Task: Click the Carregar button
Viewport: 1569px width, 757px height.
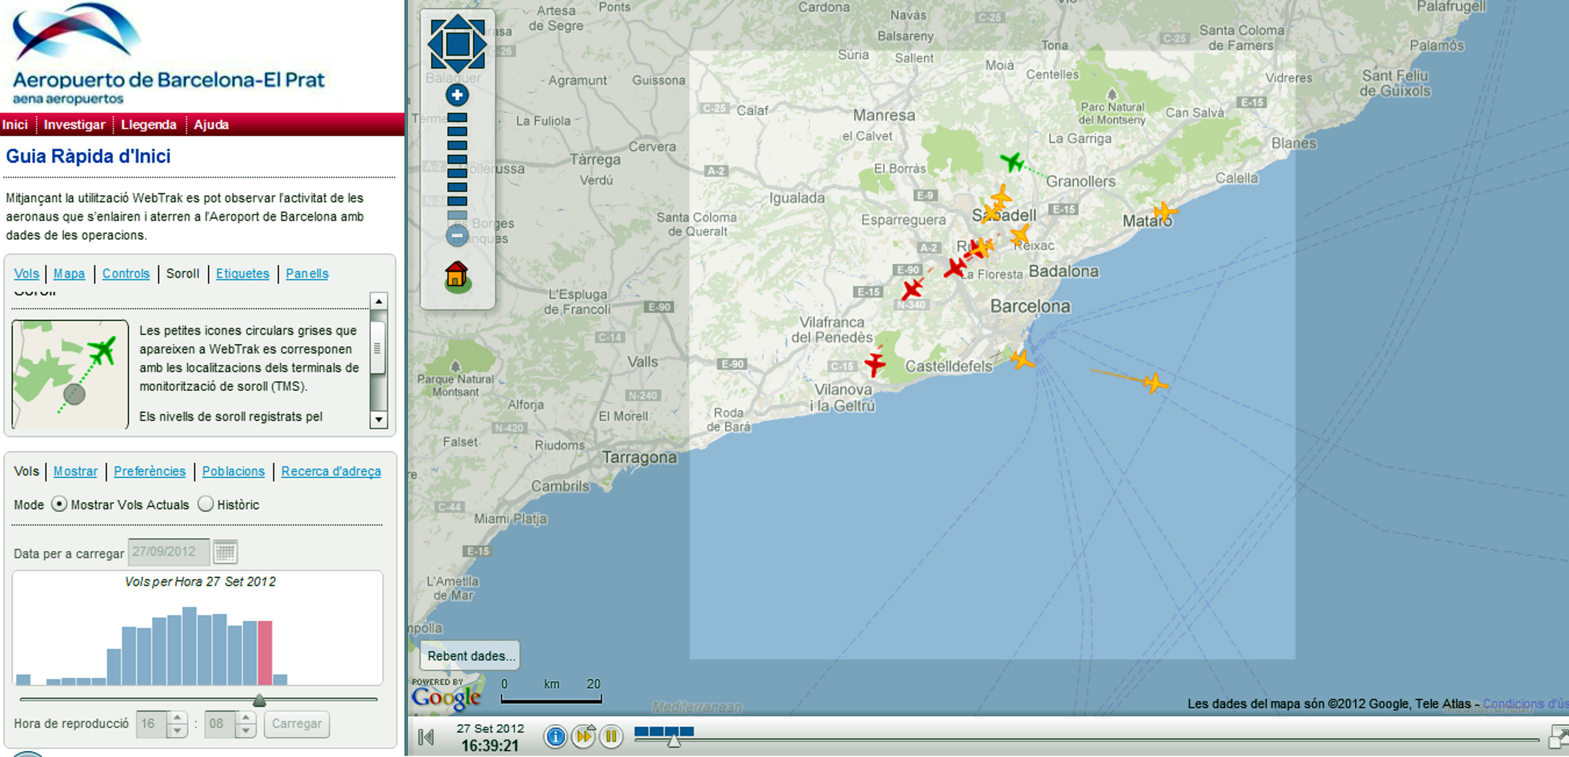Action: pos(297,724)
